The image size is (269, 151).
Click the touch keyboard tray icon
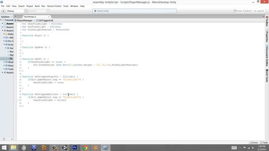(234, 148)
